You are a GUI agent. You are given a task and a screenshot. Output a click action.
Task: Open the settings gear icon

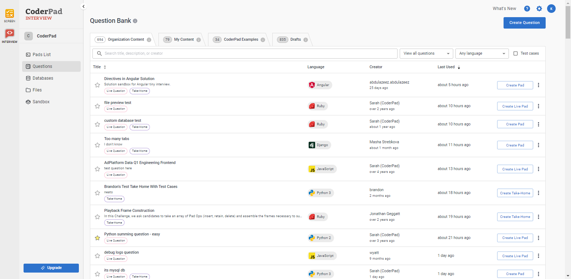[539, 9]
